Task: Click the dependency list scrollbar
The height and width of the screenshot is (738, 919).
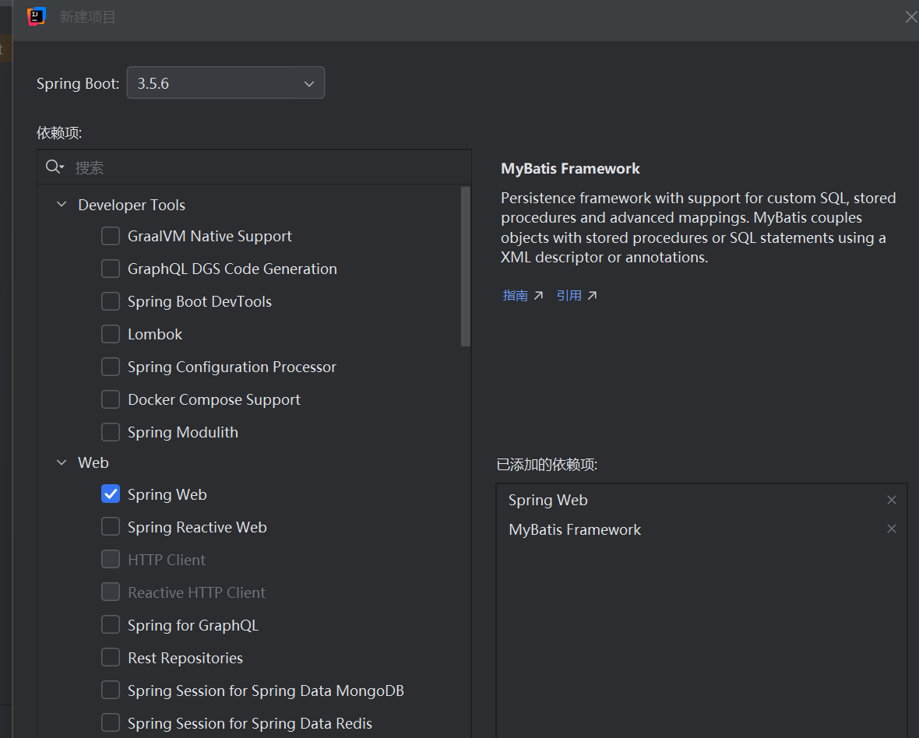Action: pos(466,266)
